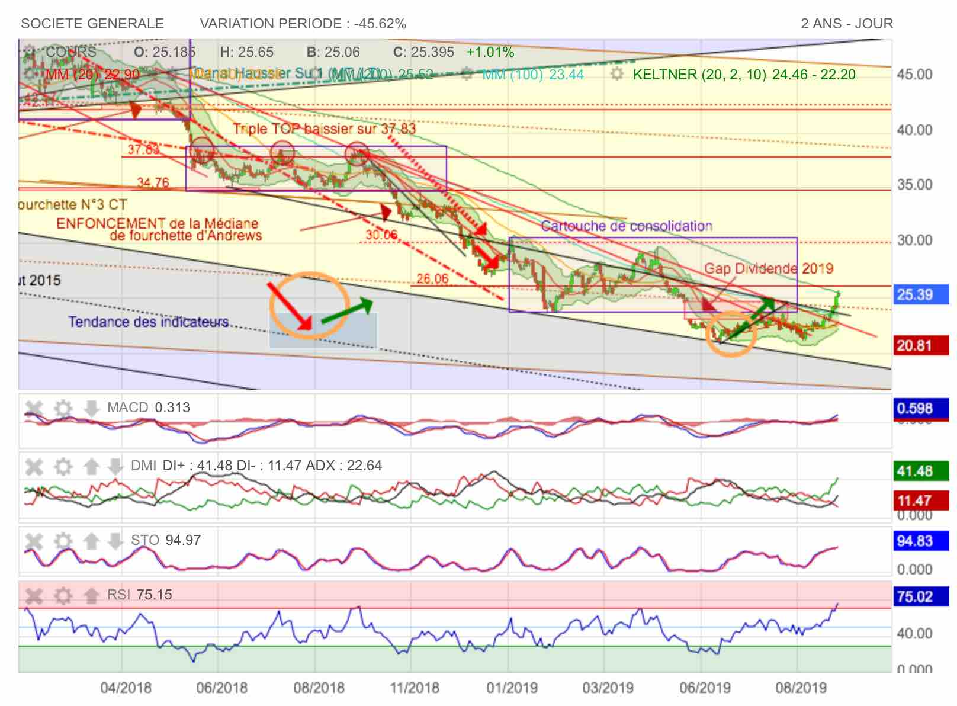Click the opening value O: 25.185

pos(165,52)
